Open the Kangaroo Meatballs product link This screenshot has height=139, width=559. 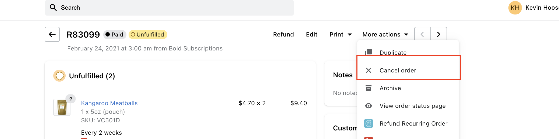(x=109, y=103)
